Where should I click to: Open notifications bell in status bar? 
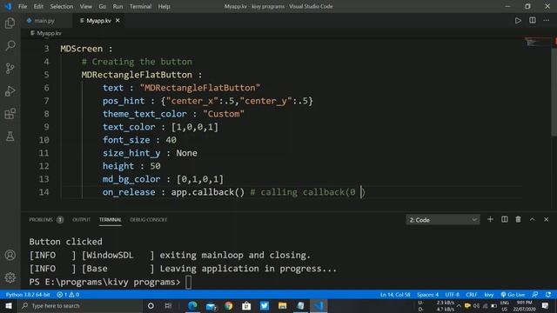pyautogui.click(x=548, y=295)
